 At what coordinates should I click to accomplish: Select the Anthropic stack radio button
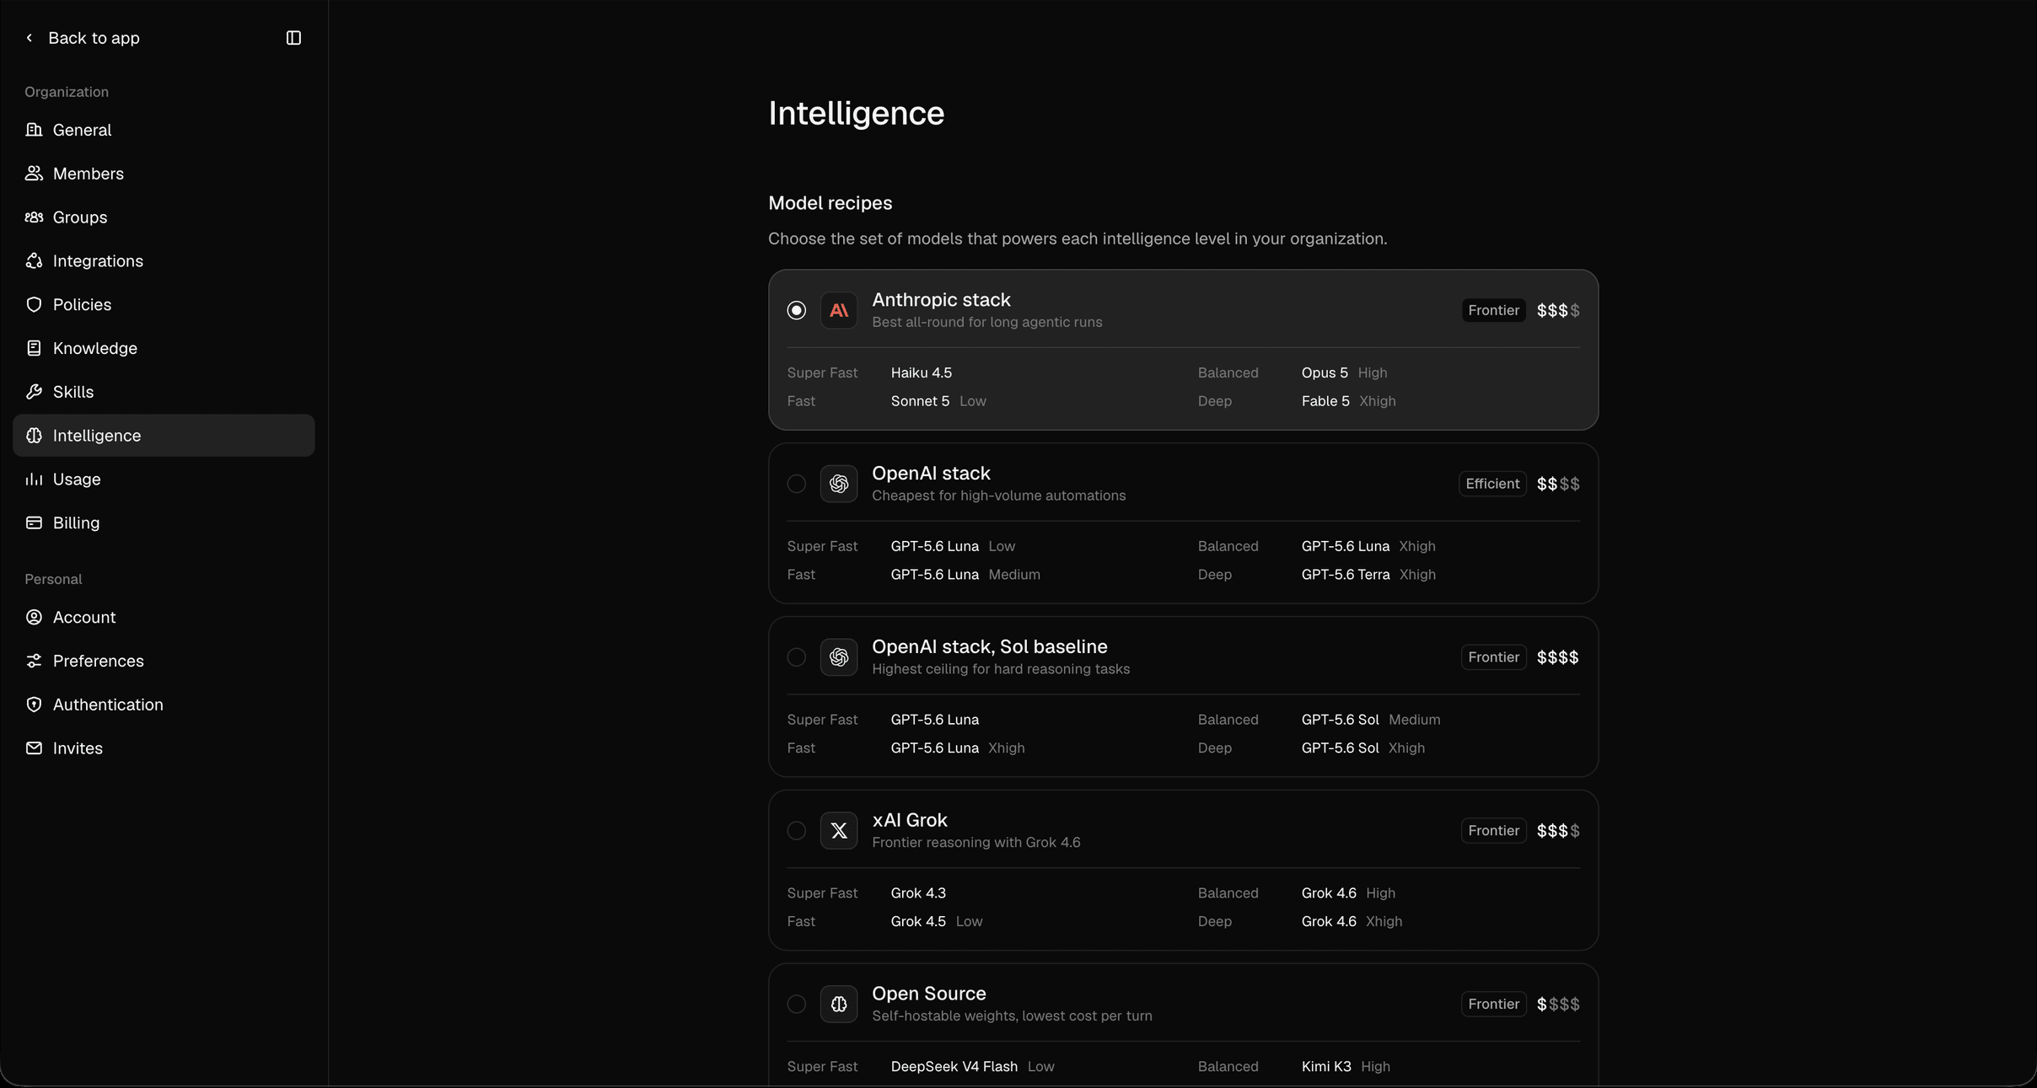[x=797, y=310]
